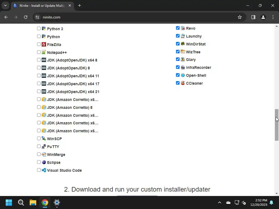Open Chrome side panel icon
This screenshot has height=209, width=279.
(253, 17)
